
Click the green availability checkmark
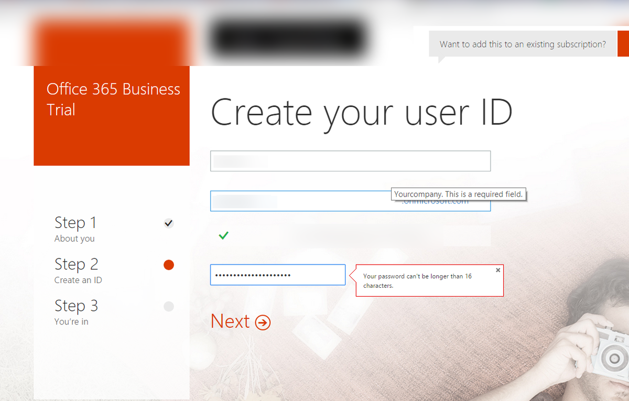[223, 236]
